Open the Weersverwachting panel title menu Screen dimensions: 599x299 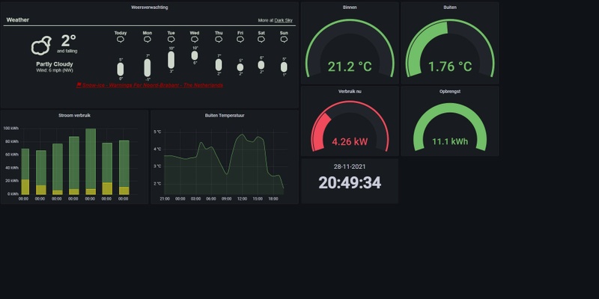click(149, 7)
